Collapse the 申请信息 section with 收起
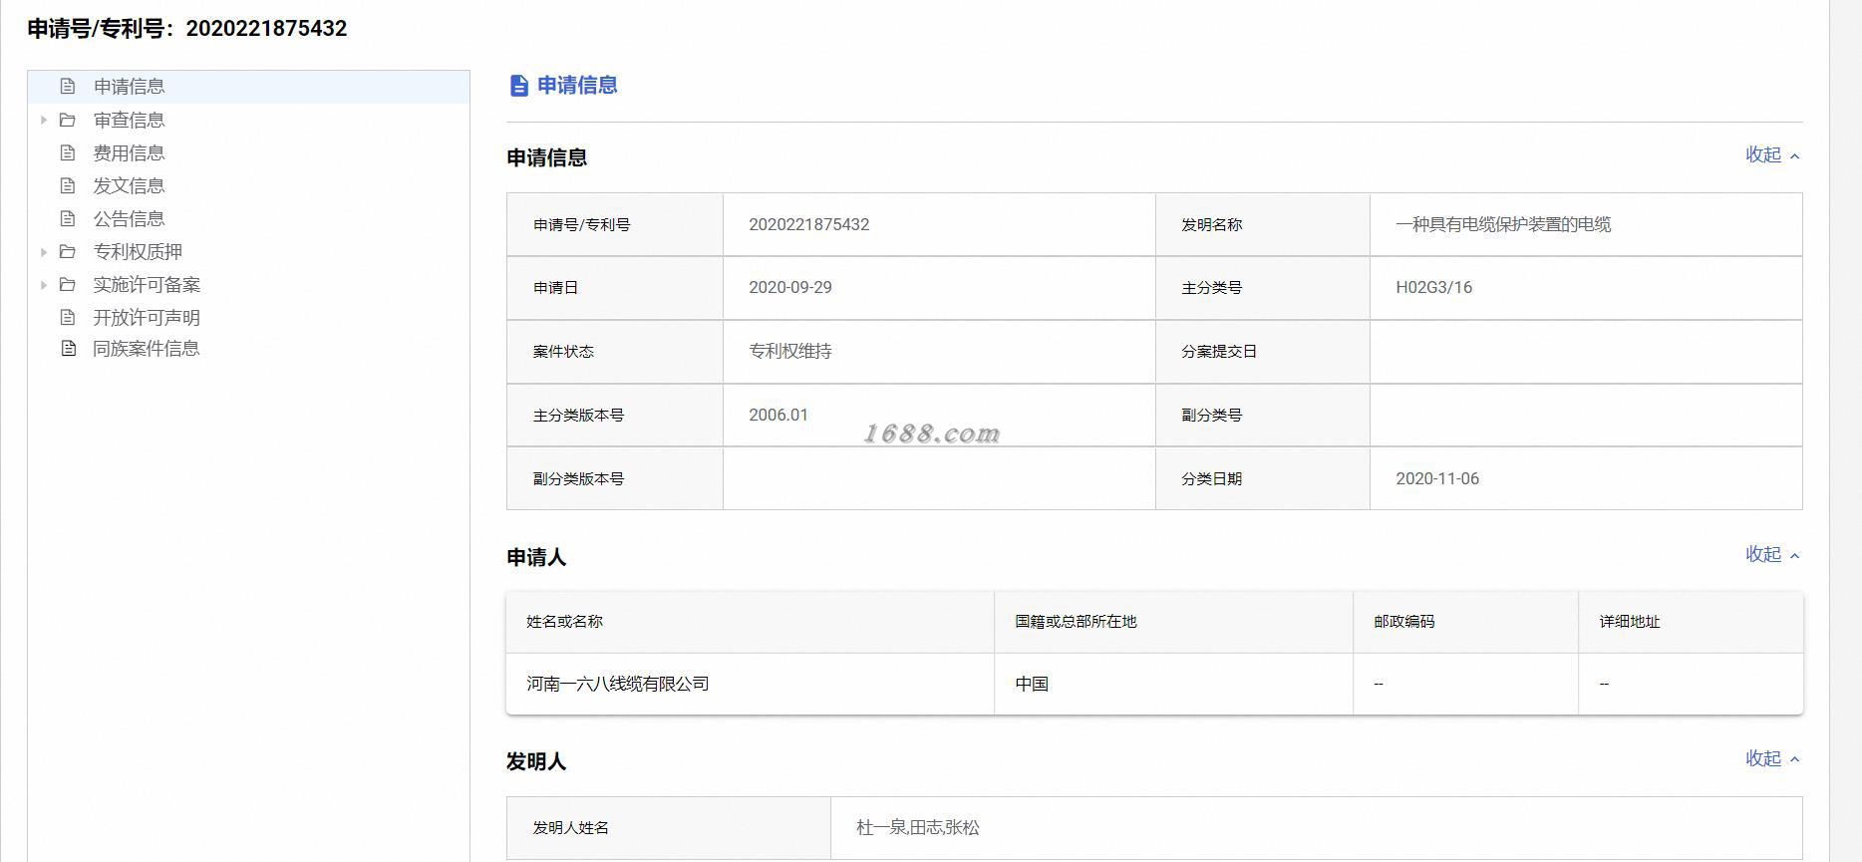1862x862 pixels. [x=1772, y=154]
